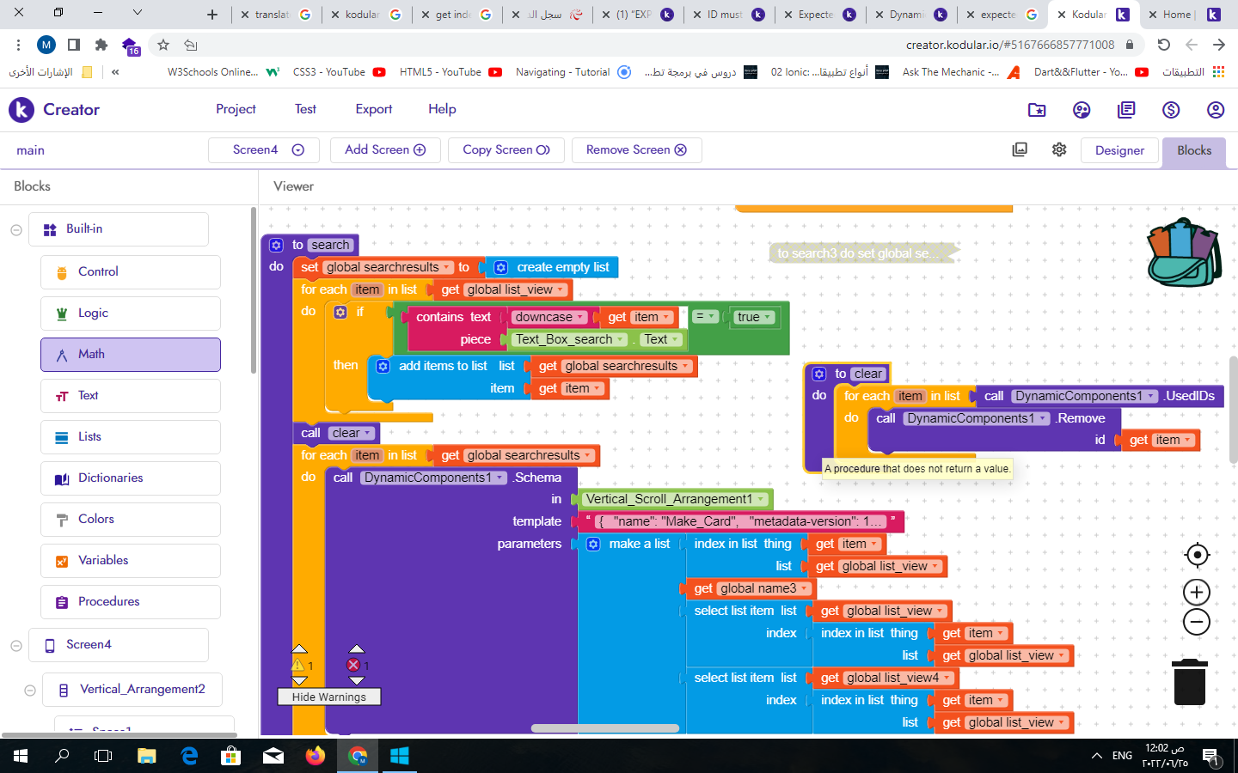Image resolution: width=1238 pixels, height=773 pixels.
Task: Click the error count indicator
Action: tap(356, 664)
